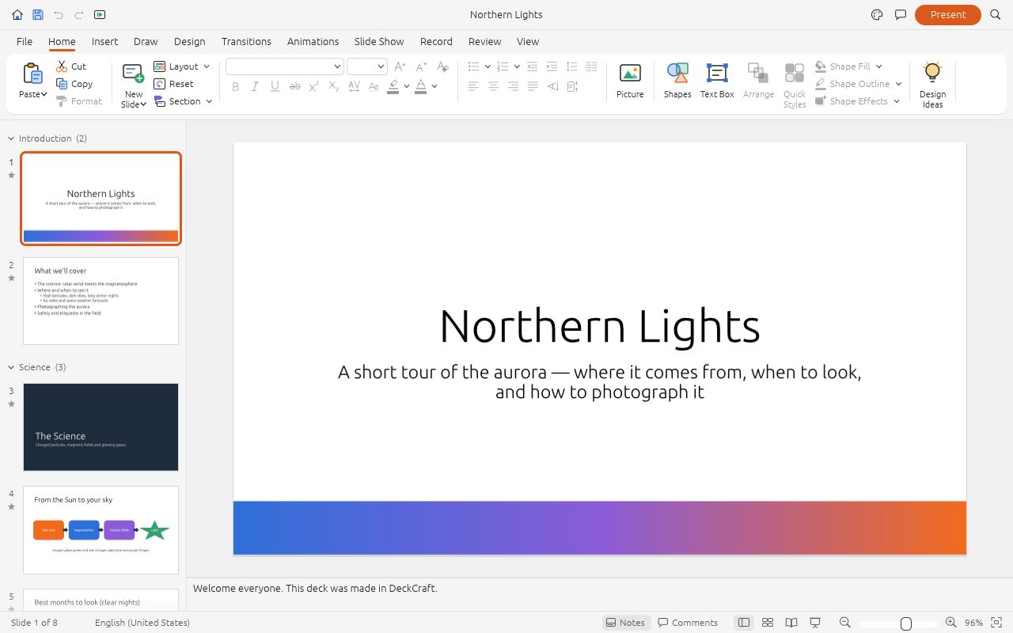Image resolution: width=1013 pixels, height=633 pixels.
Task: Collapse the Science section
Action: tap(11, 367)
